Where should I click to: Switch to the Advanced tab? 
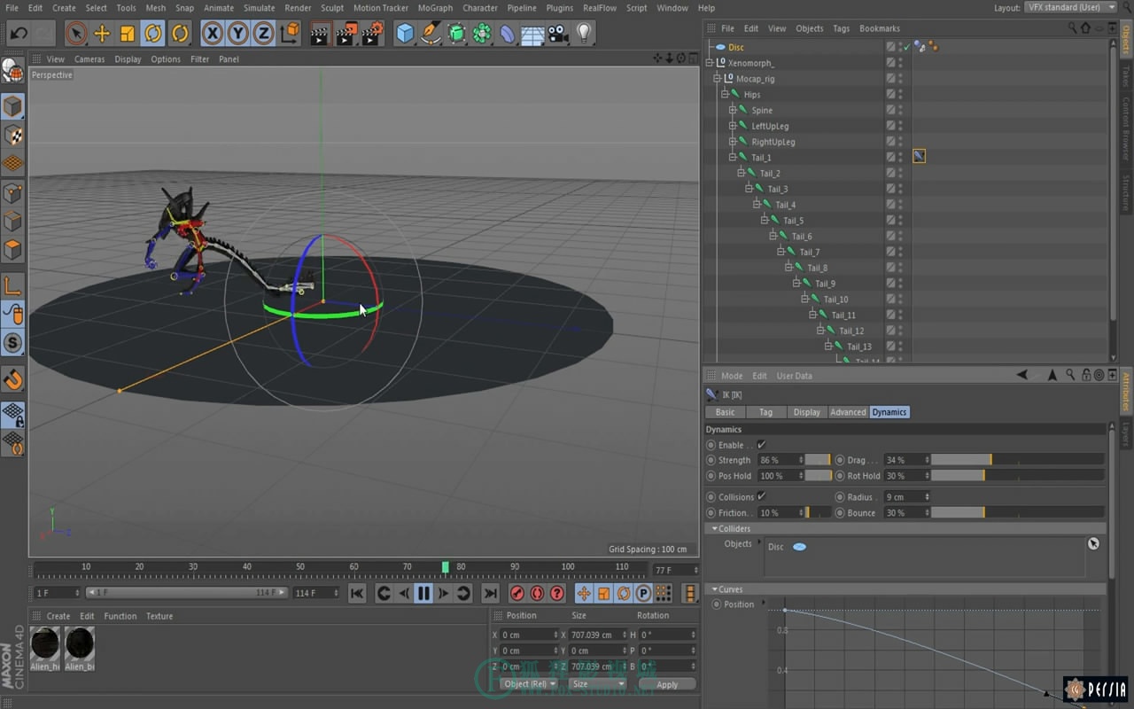click(848, 412)
